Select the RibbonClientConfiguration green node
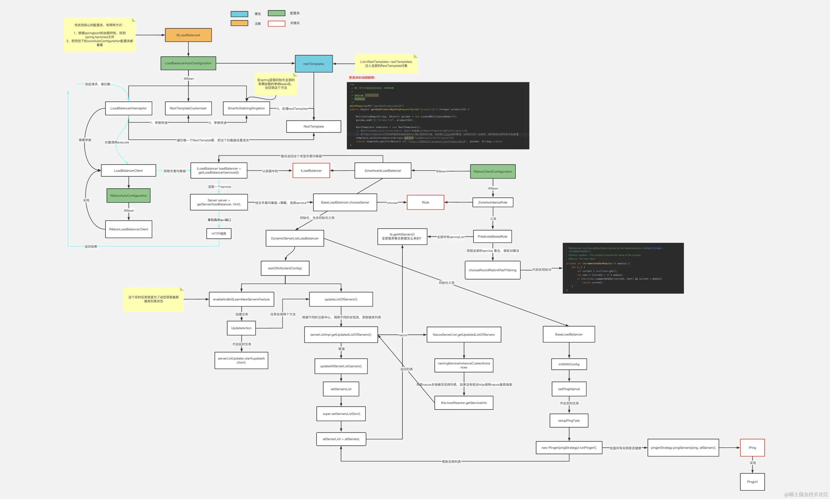The image size is (830, 499). click(492, 172)
